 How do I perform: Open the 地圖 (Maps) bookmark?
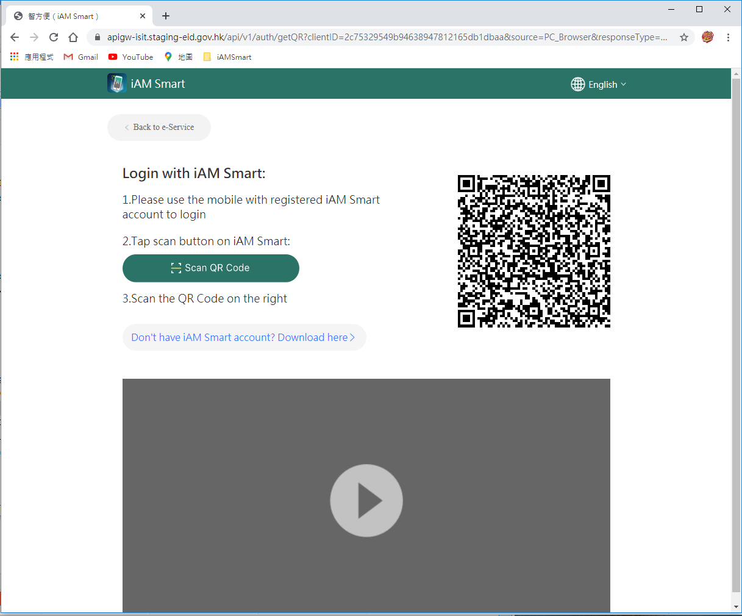click(177, 57)
